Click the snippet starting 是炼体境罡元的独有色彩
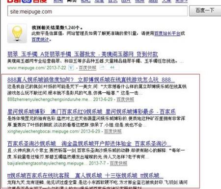 pos(96,122)
